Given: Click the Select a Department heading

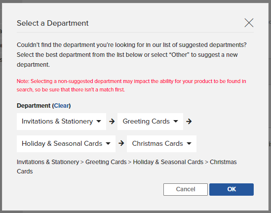Looking at the screenshot, I should coord(52,23).
